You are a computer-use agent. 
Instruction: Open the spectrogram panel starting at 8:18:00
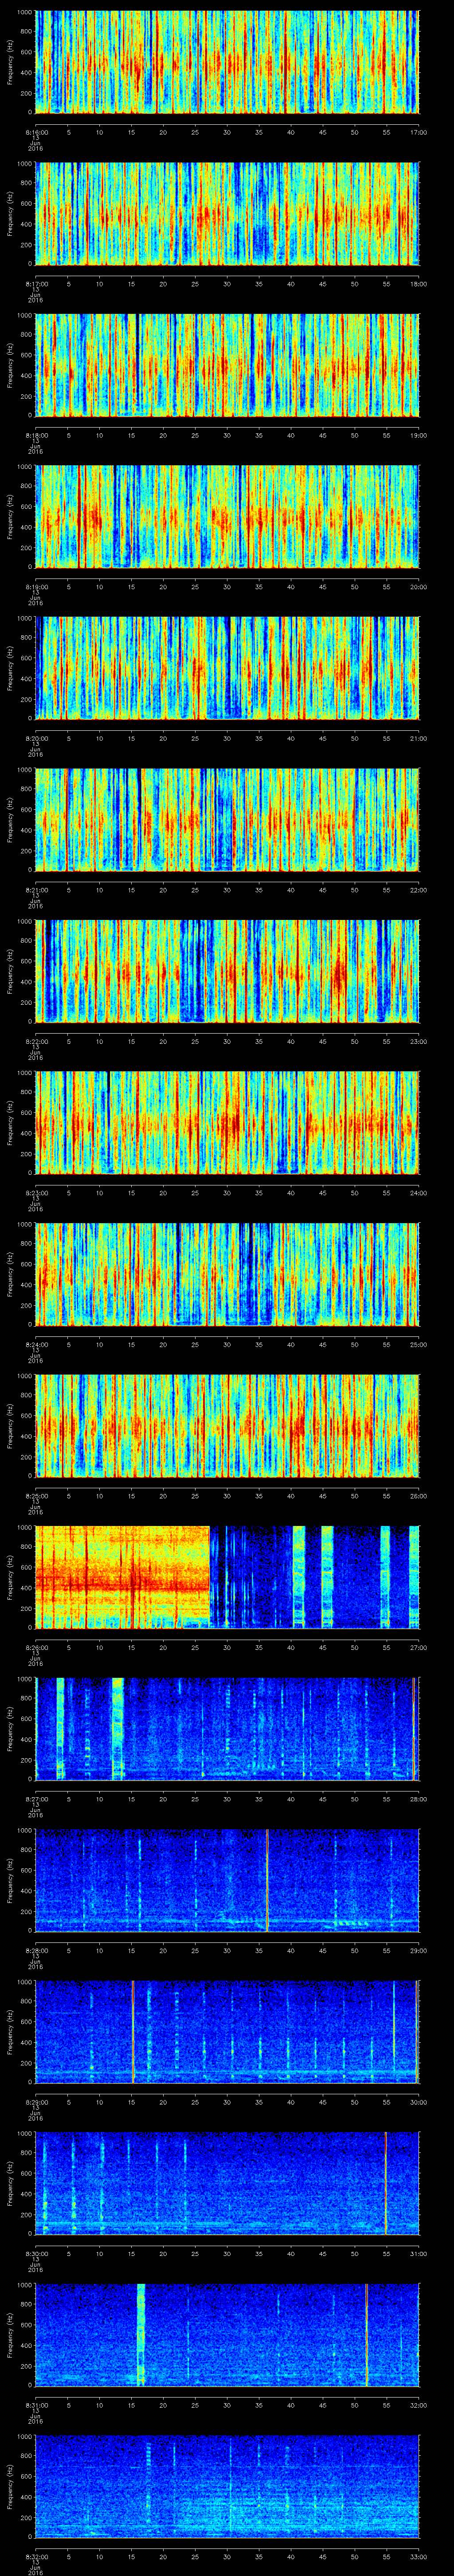(x=227, y=365)
